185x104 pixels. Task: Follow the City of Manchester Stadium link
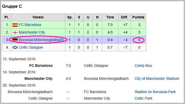(157, 79)
